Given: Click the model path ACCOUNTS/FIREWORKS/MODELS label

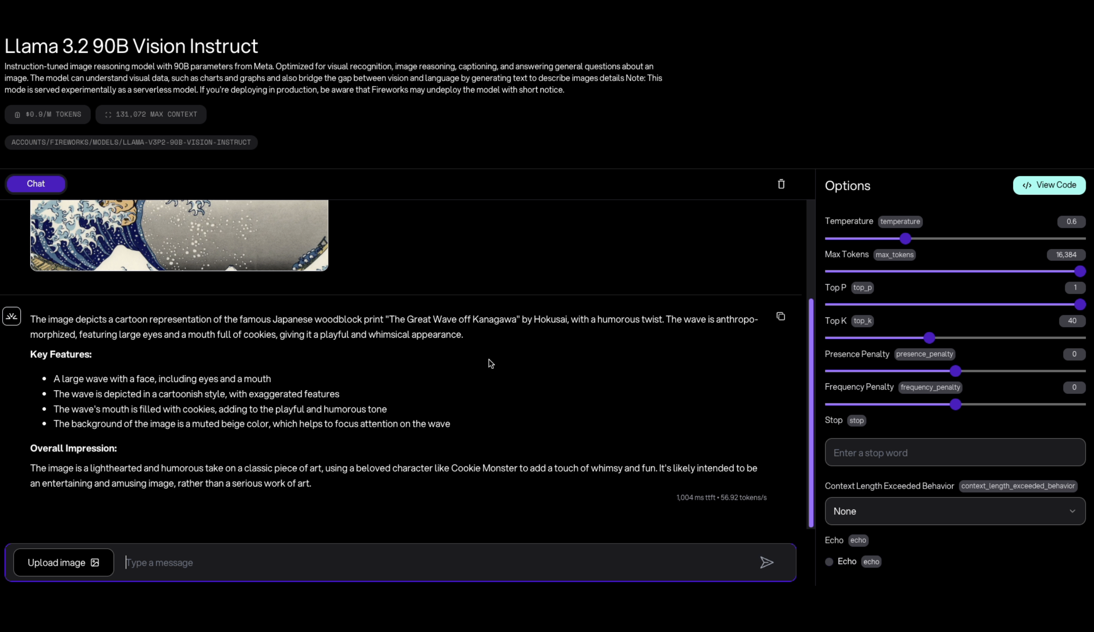Looking at the screenshot, I should pyautogui.click(x=131, y=142).
